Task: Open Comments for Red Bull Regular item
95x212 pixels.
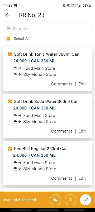Action: pos(62,178)
